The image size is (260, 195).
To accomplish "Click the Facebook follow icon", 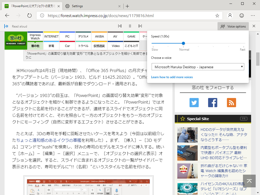I will 213,103.
